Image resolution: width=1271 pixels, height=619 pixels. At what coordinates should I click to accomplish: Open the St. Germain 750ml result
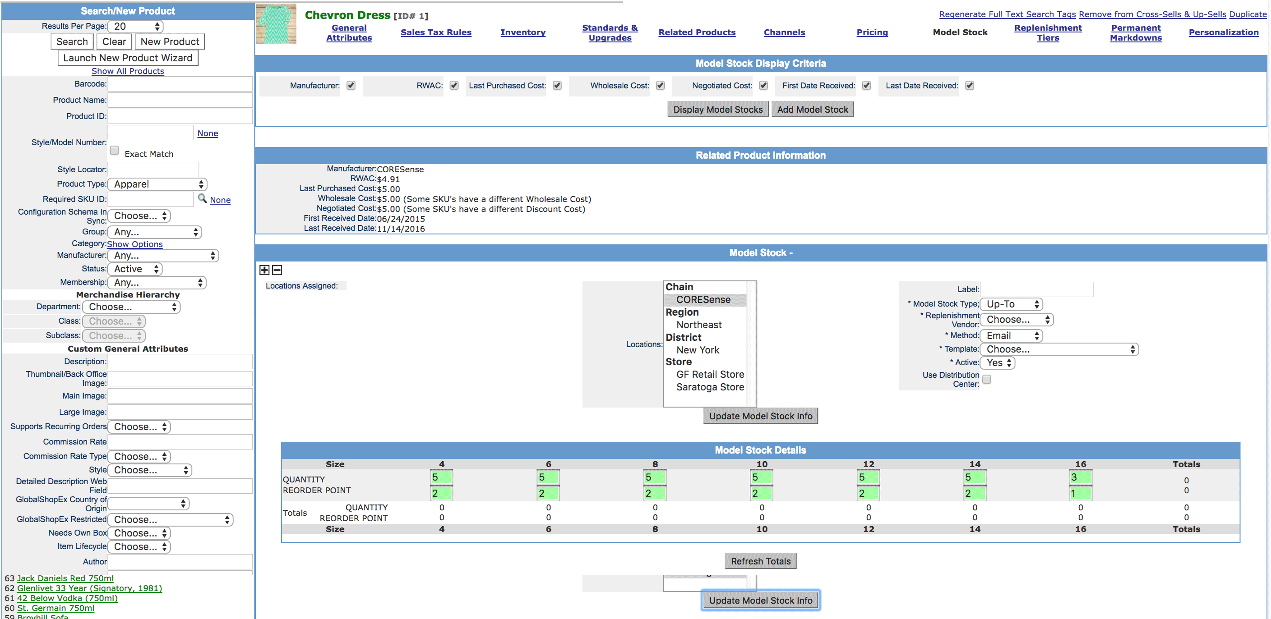[56, 608]
